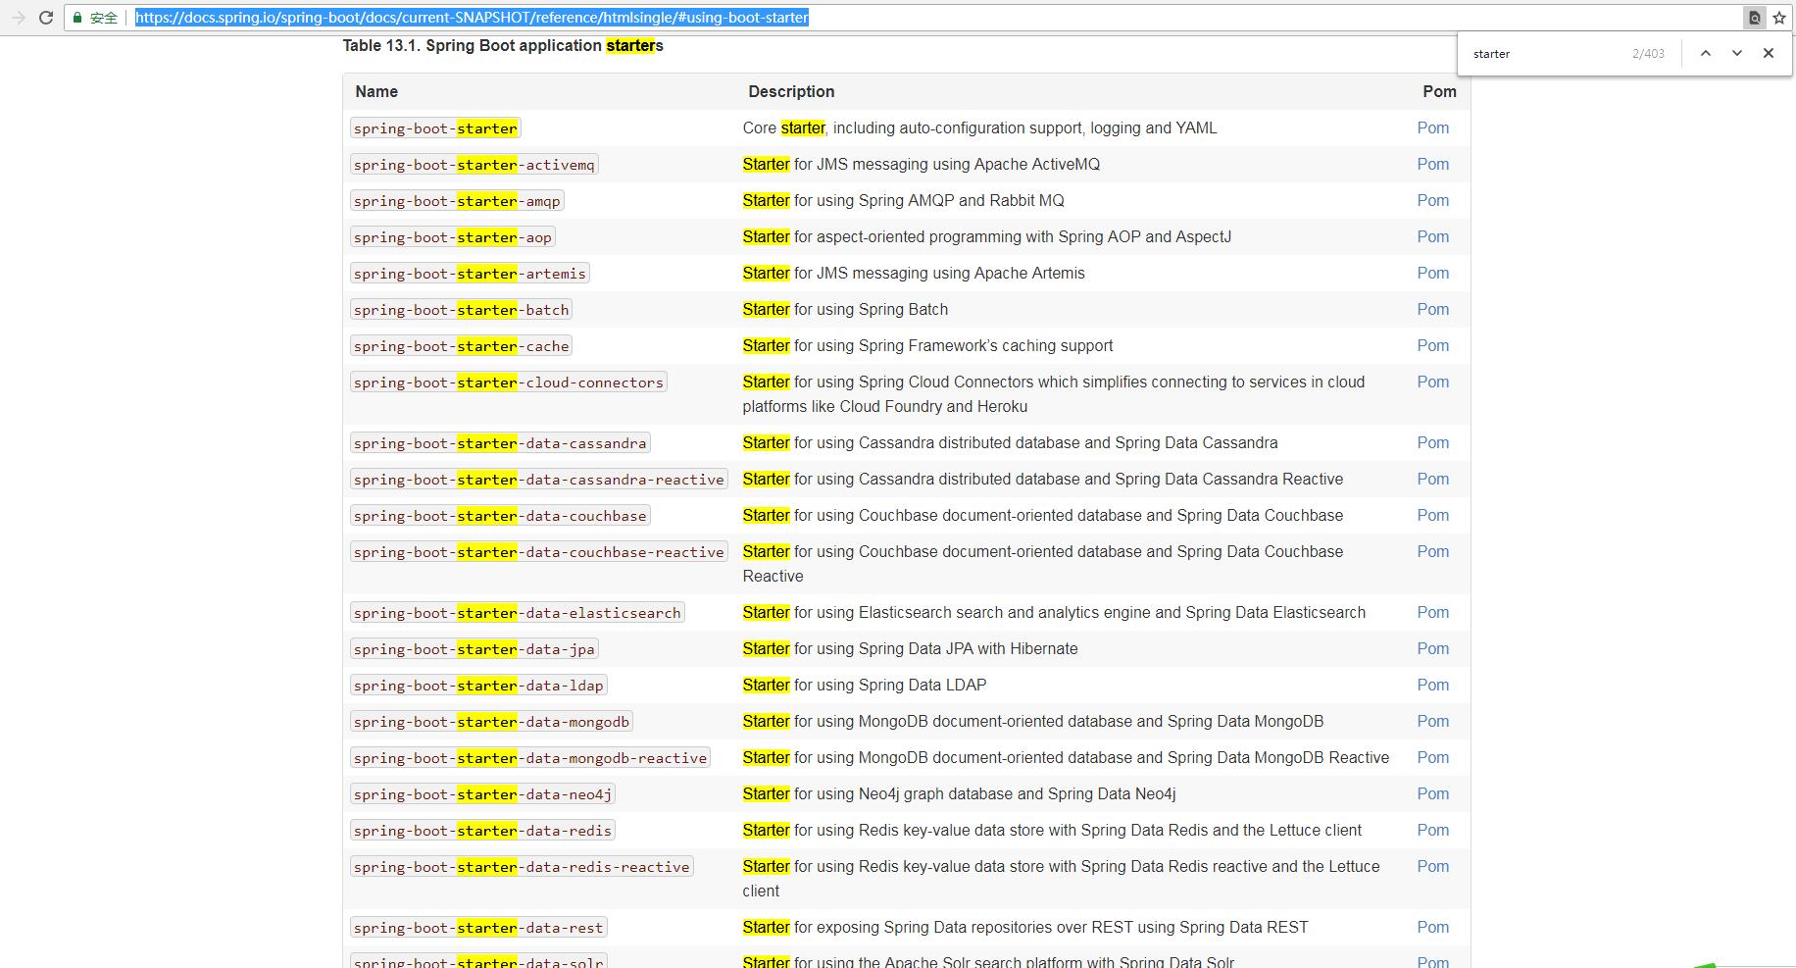Open the Pom link for the data-mongodb starter
This screenshot has height=968, width=1796.
point(1432,721)
